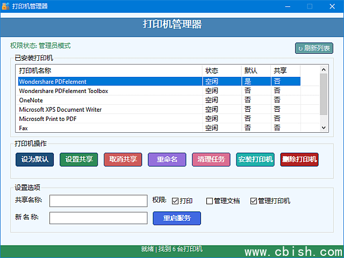Select Microsoft Print to PDF printer
344x258 pixels.
tap(159, 119)
